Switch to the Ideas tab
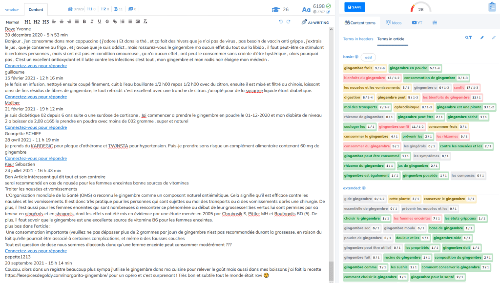The image size is (500, 283). click(393, 23)
